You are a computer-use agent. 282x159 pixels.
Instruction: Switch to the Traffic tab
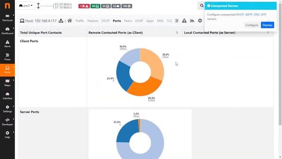[80, 21]
